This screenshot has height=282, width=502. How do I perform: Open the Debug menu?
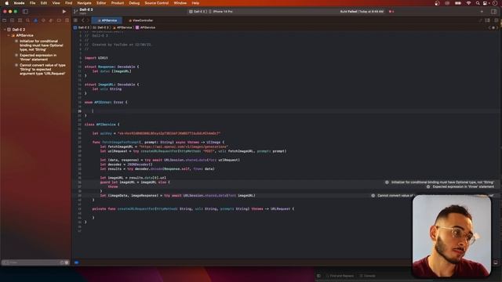point(134,3)
